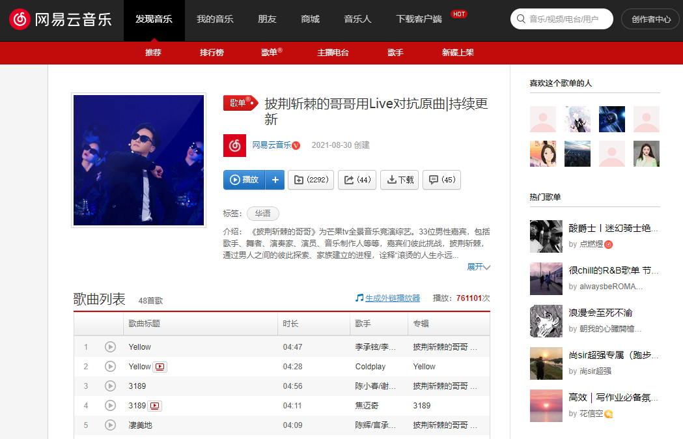Click the anime-girl avatar in top fan row
The height and width of the screenshot is (439, 683).
577,119
